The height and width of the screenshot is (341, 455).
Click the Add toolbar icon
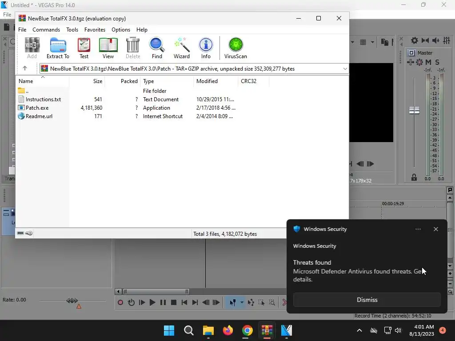pos(32,48)
